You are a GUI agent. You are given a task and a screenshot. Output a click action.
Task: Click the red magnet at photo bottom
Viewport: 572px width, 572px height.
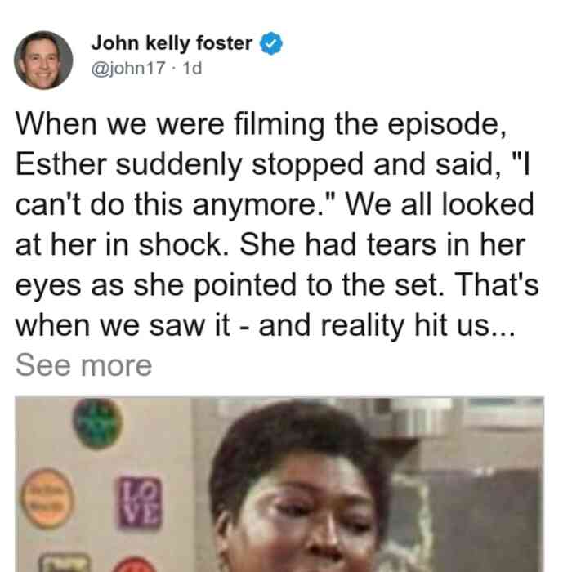(133, 565)
